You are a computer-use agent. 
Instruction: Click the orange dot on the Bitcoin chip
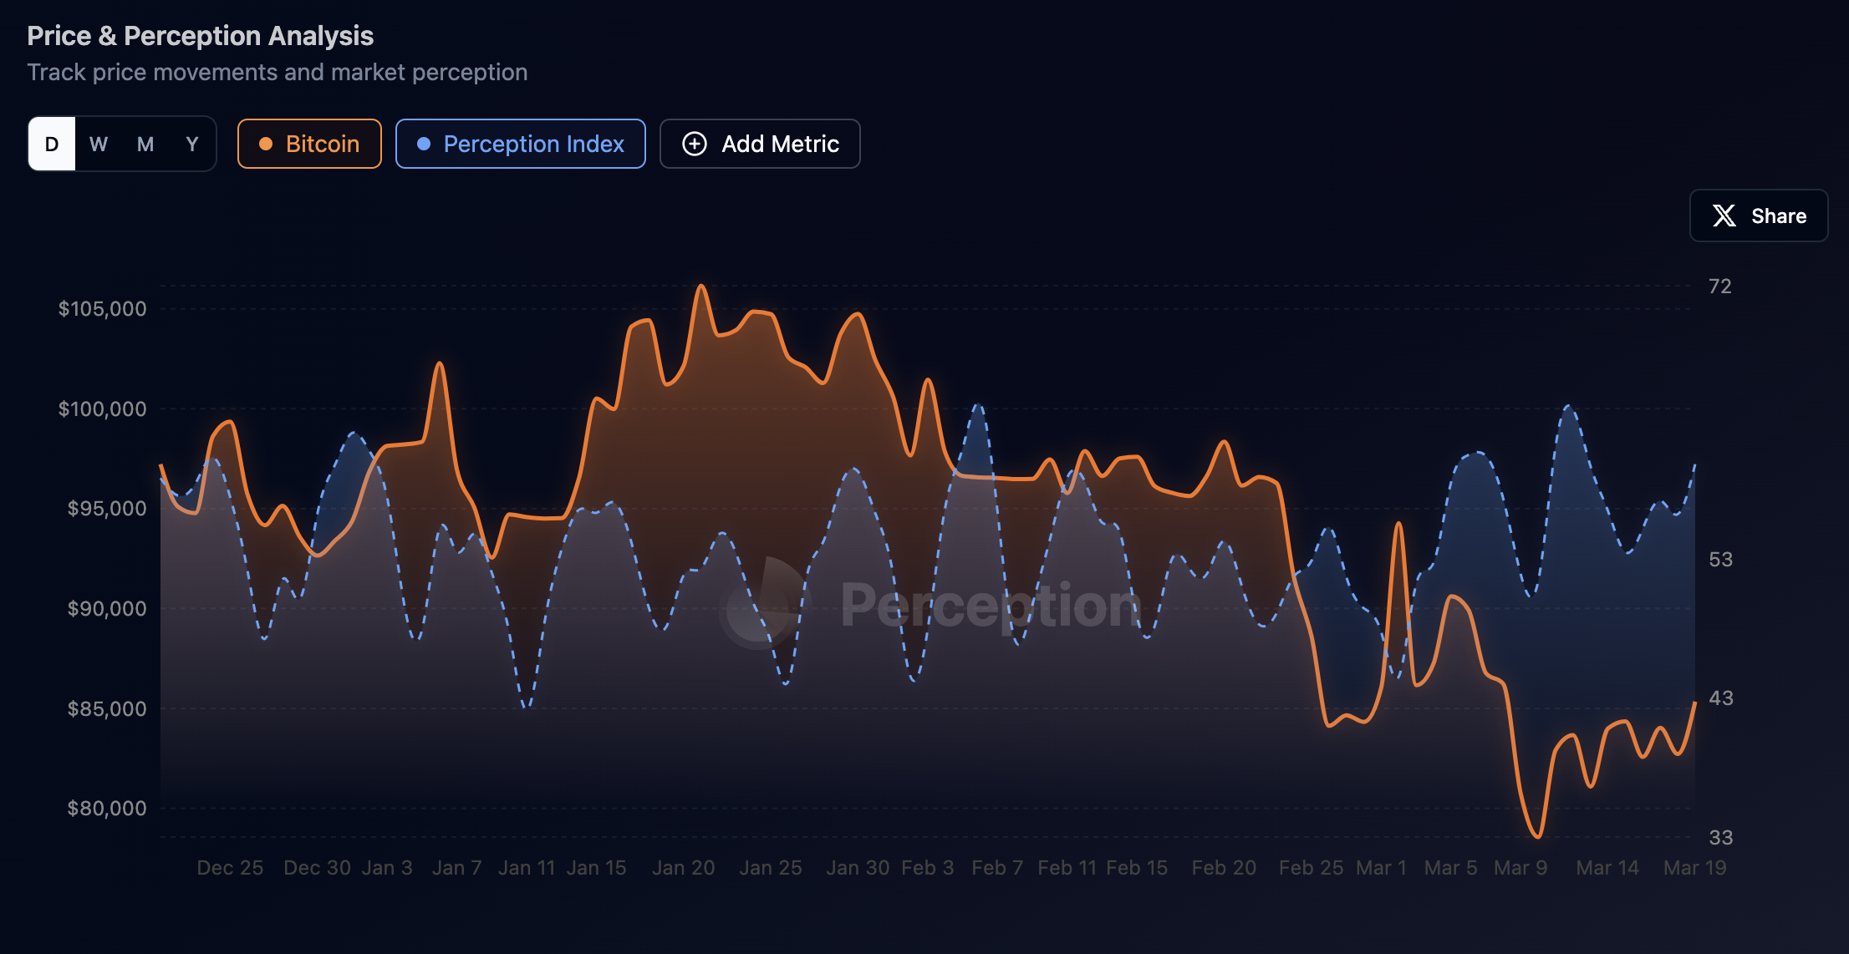(266, 144)
